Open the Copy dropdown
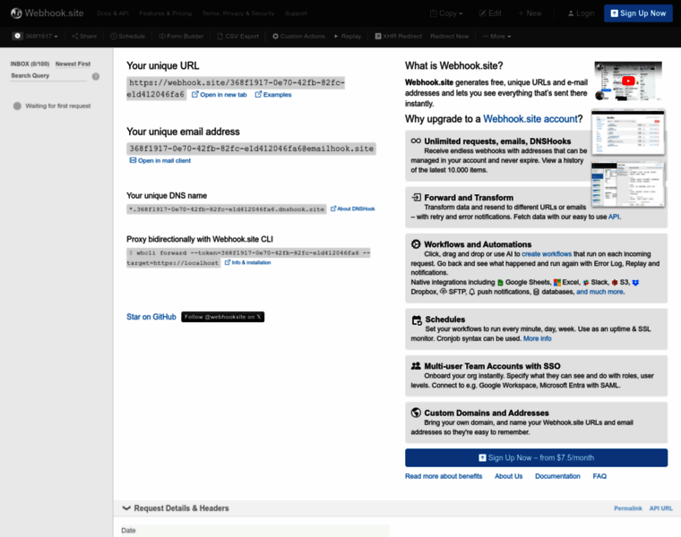 tap(446, 13)
